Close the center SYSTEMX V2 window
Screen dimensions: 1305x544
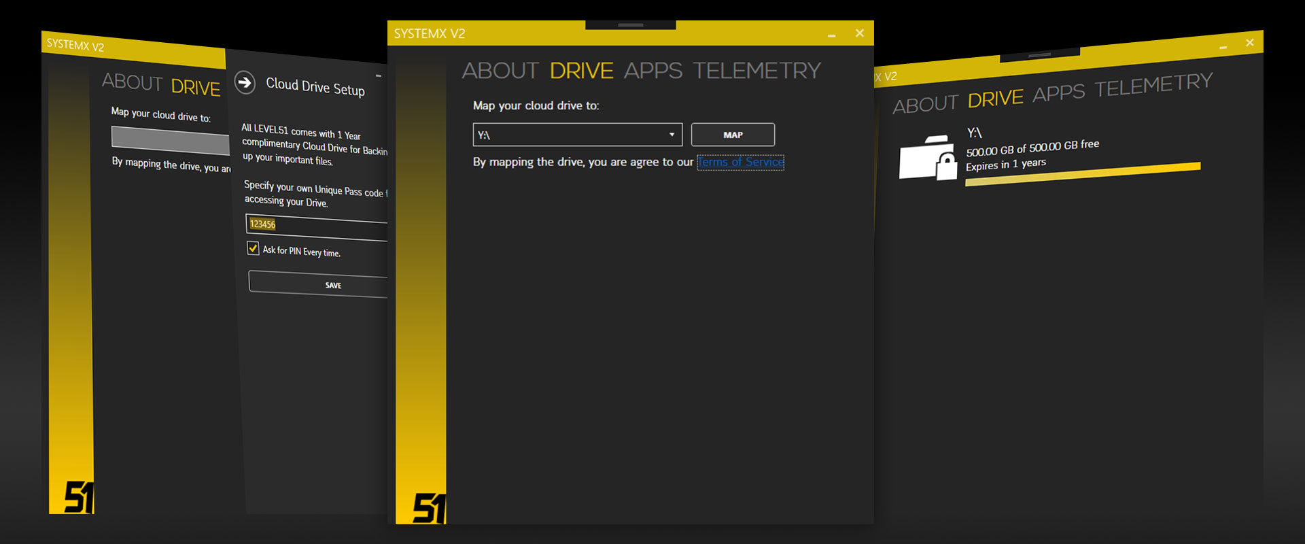click(x=860, y=33)
